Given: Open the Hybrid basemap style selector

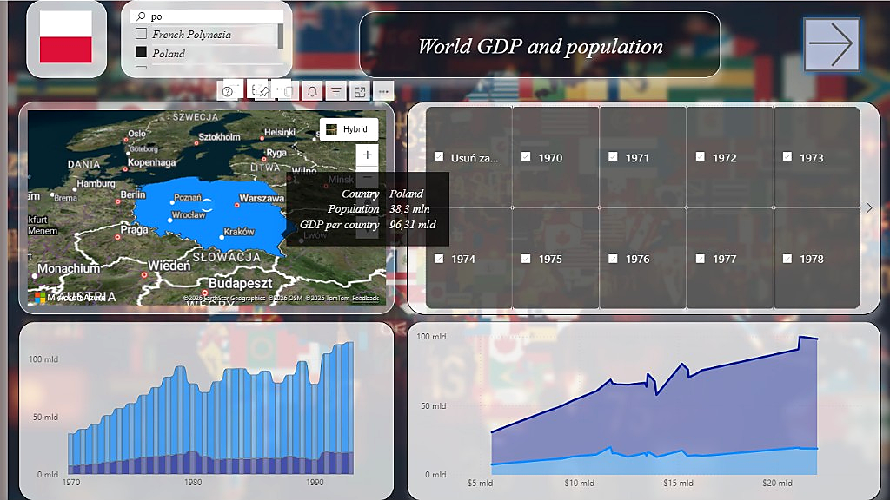Looking at the screenshot, I should tap(349, 129).
